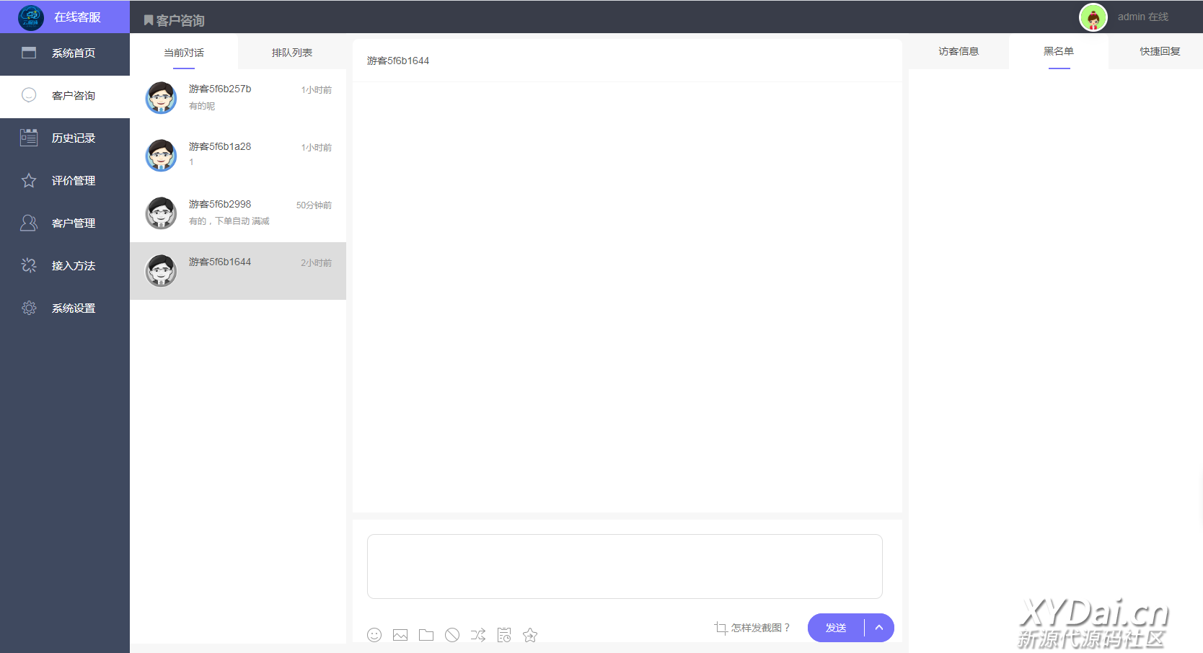Click the 客户咨询 chat bubble icon

tap(29, 95)
